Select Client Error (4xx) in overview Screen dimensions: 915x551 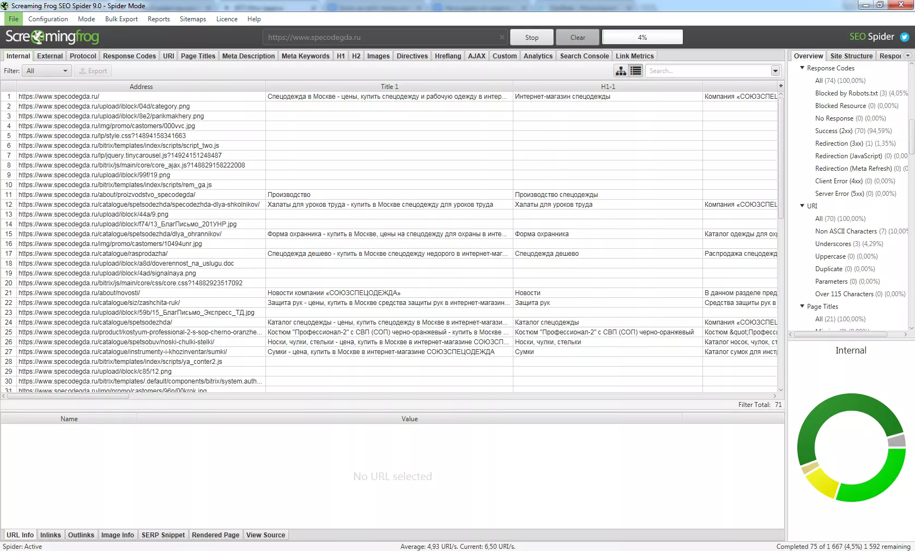855,181
